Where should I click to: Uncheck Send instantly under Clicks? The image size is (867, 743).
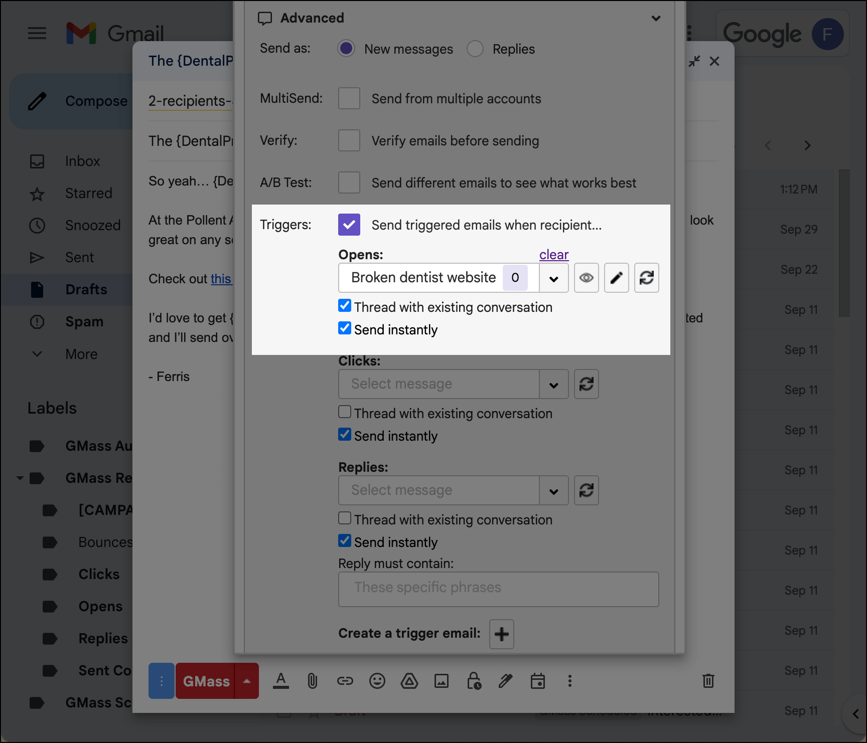pos(345,434)
